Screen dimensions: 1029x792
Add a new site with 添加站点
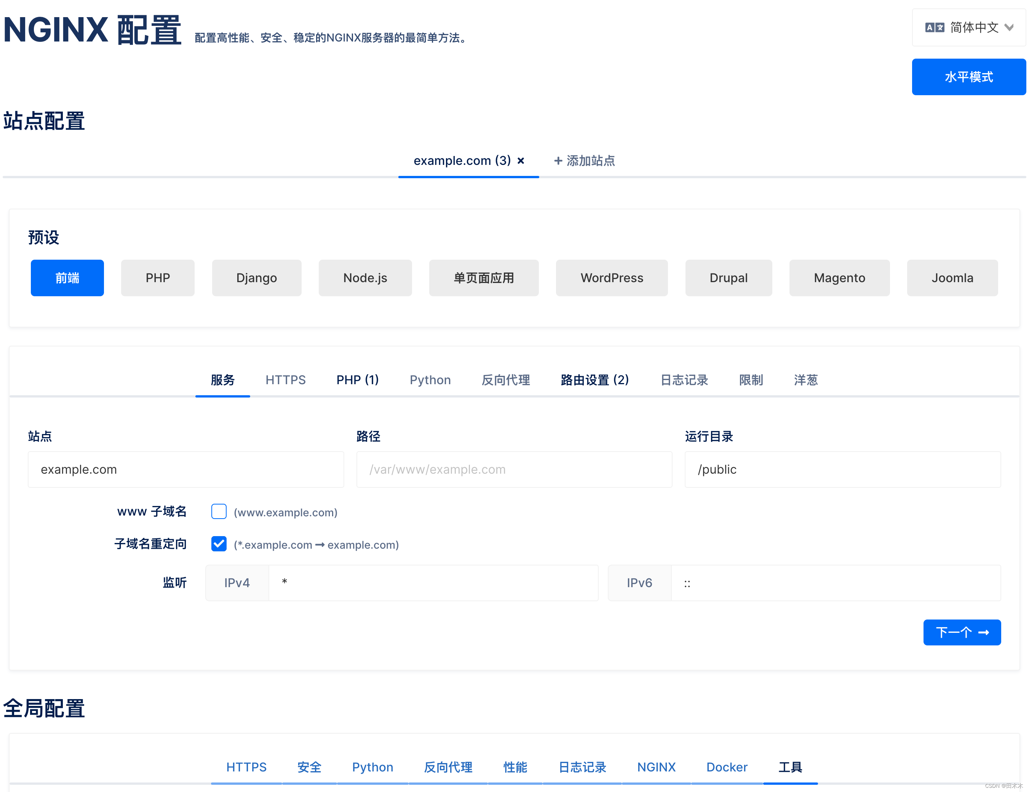[x=584, y=161]
